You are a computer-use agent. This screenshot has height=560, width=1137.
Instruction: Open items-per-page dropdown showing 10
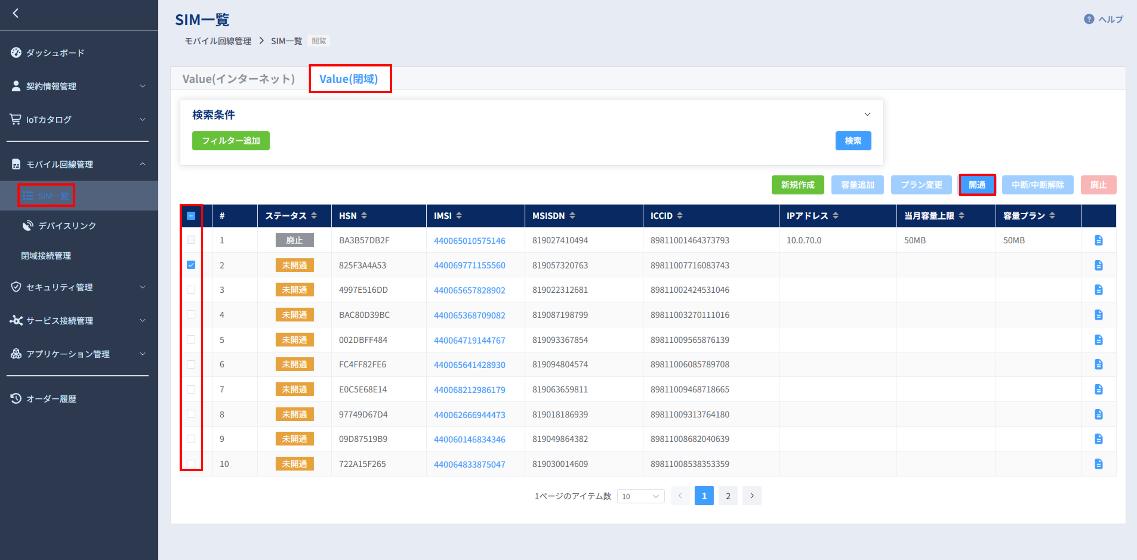[641, 496]
